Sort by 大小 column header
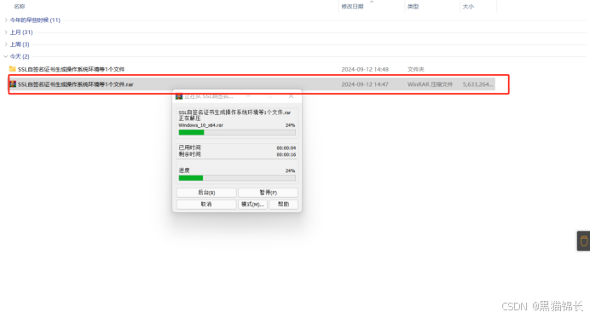The width and height of the screenshot is (590, 318). click(x=468, y=7)
